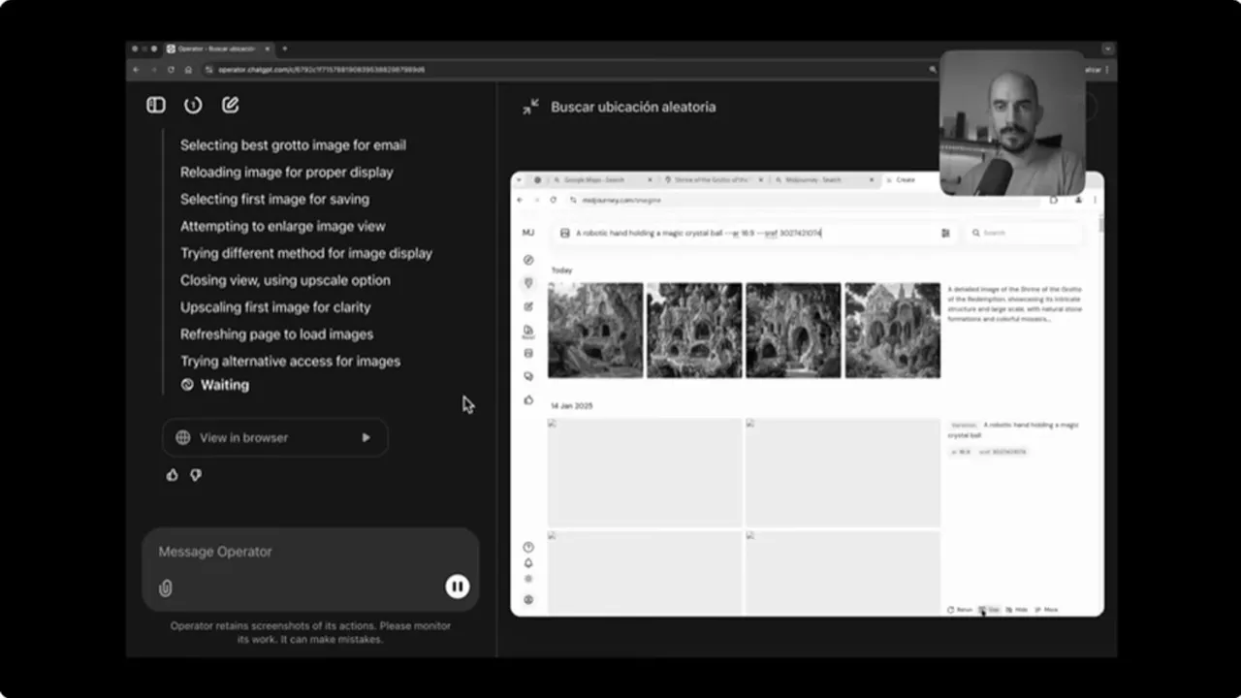Open the chat bubbles icon in sidebar

(x=528, y=376)
